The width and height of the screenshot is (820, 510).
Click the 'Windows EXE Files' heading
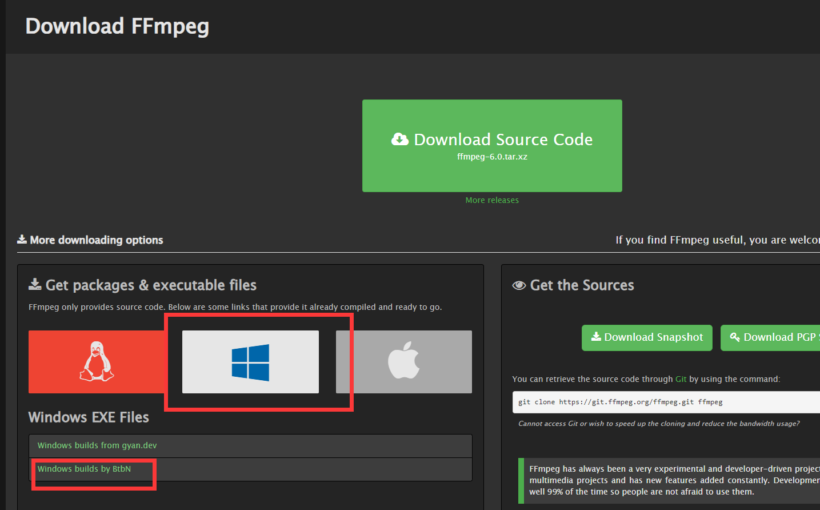click(89, 417)
